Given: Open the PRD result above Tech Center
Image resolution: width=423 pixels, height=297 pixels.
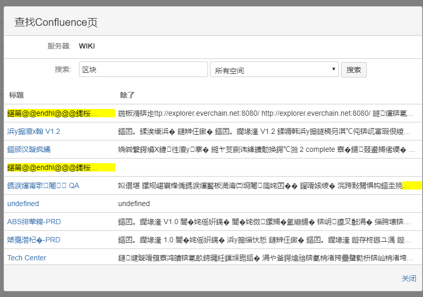Looking at the screenshot, I should [x=34, y=240].
